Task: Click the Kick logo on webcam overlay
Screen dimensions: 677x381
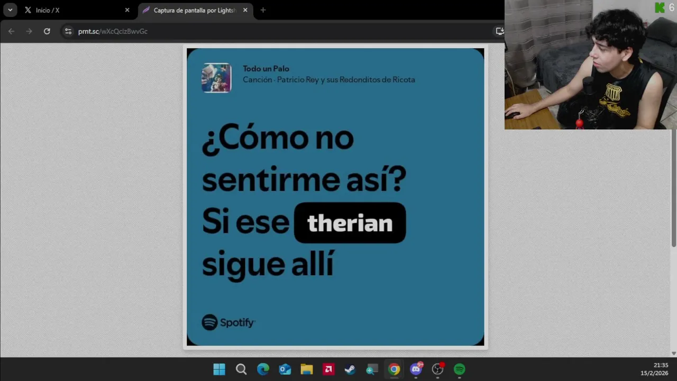Action: [x=660, y=7]
